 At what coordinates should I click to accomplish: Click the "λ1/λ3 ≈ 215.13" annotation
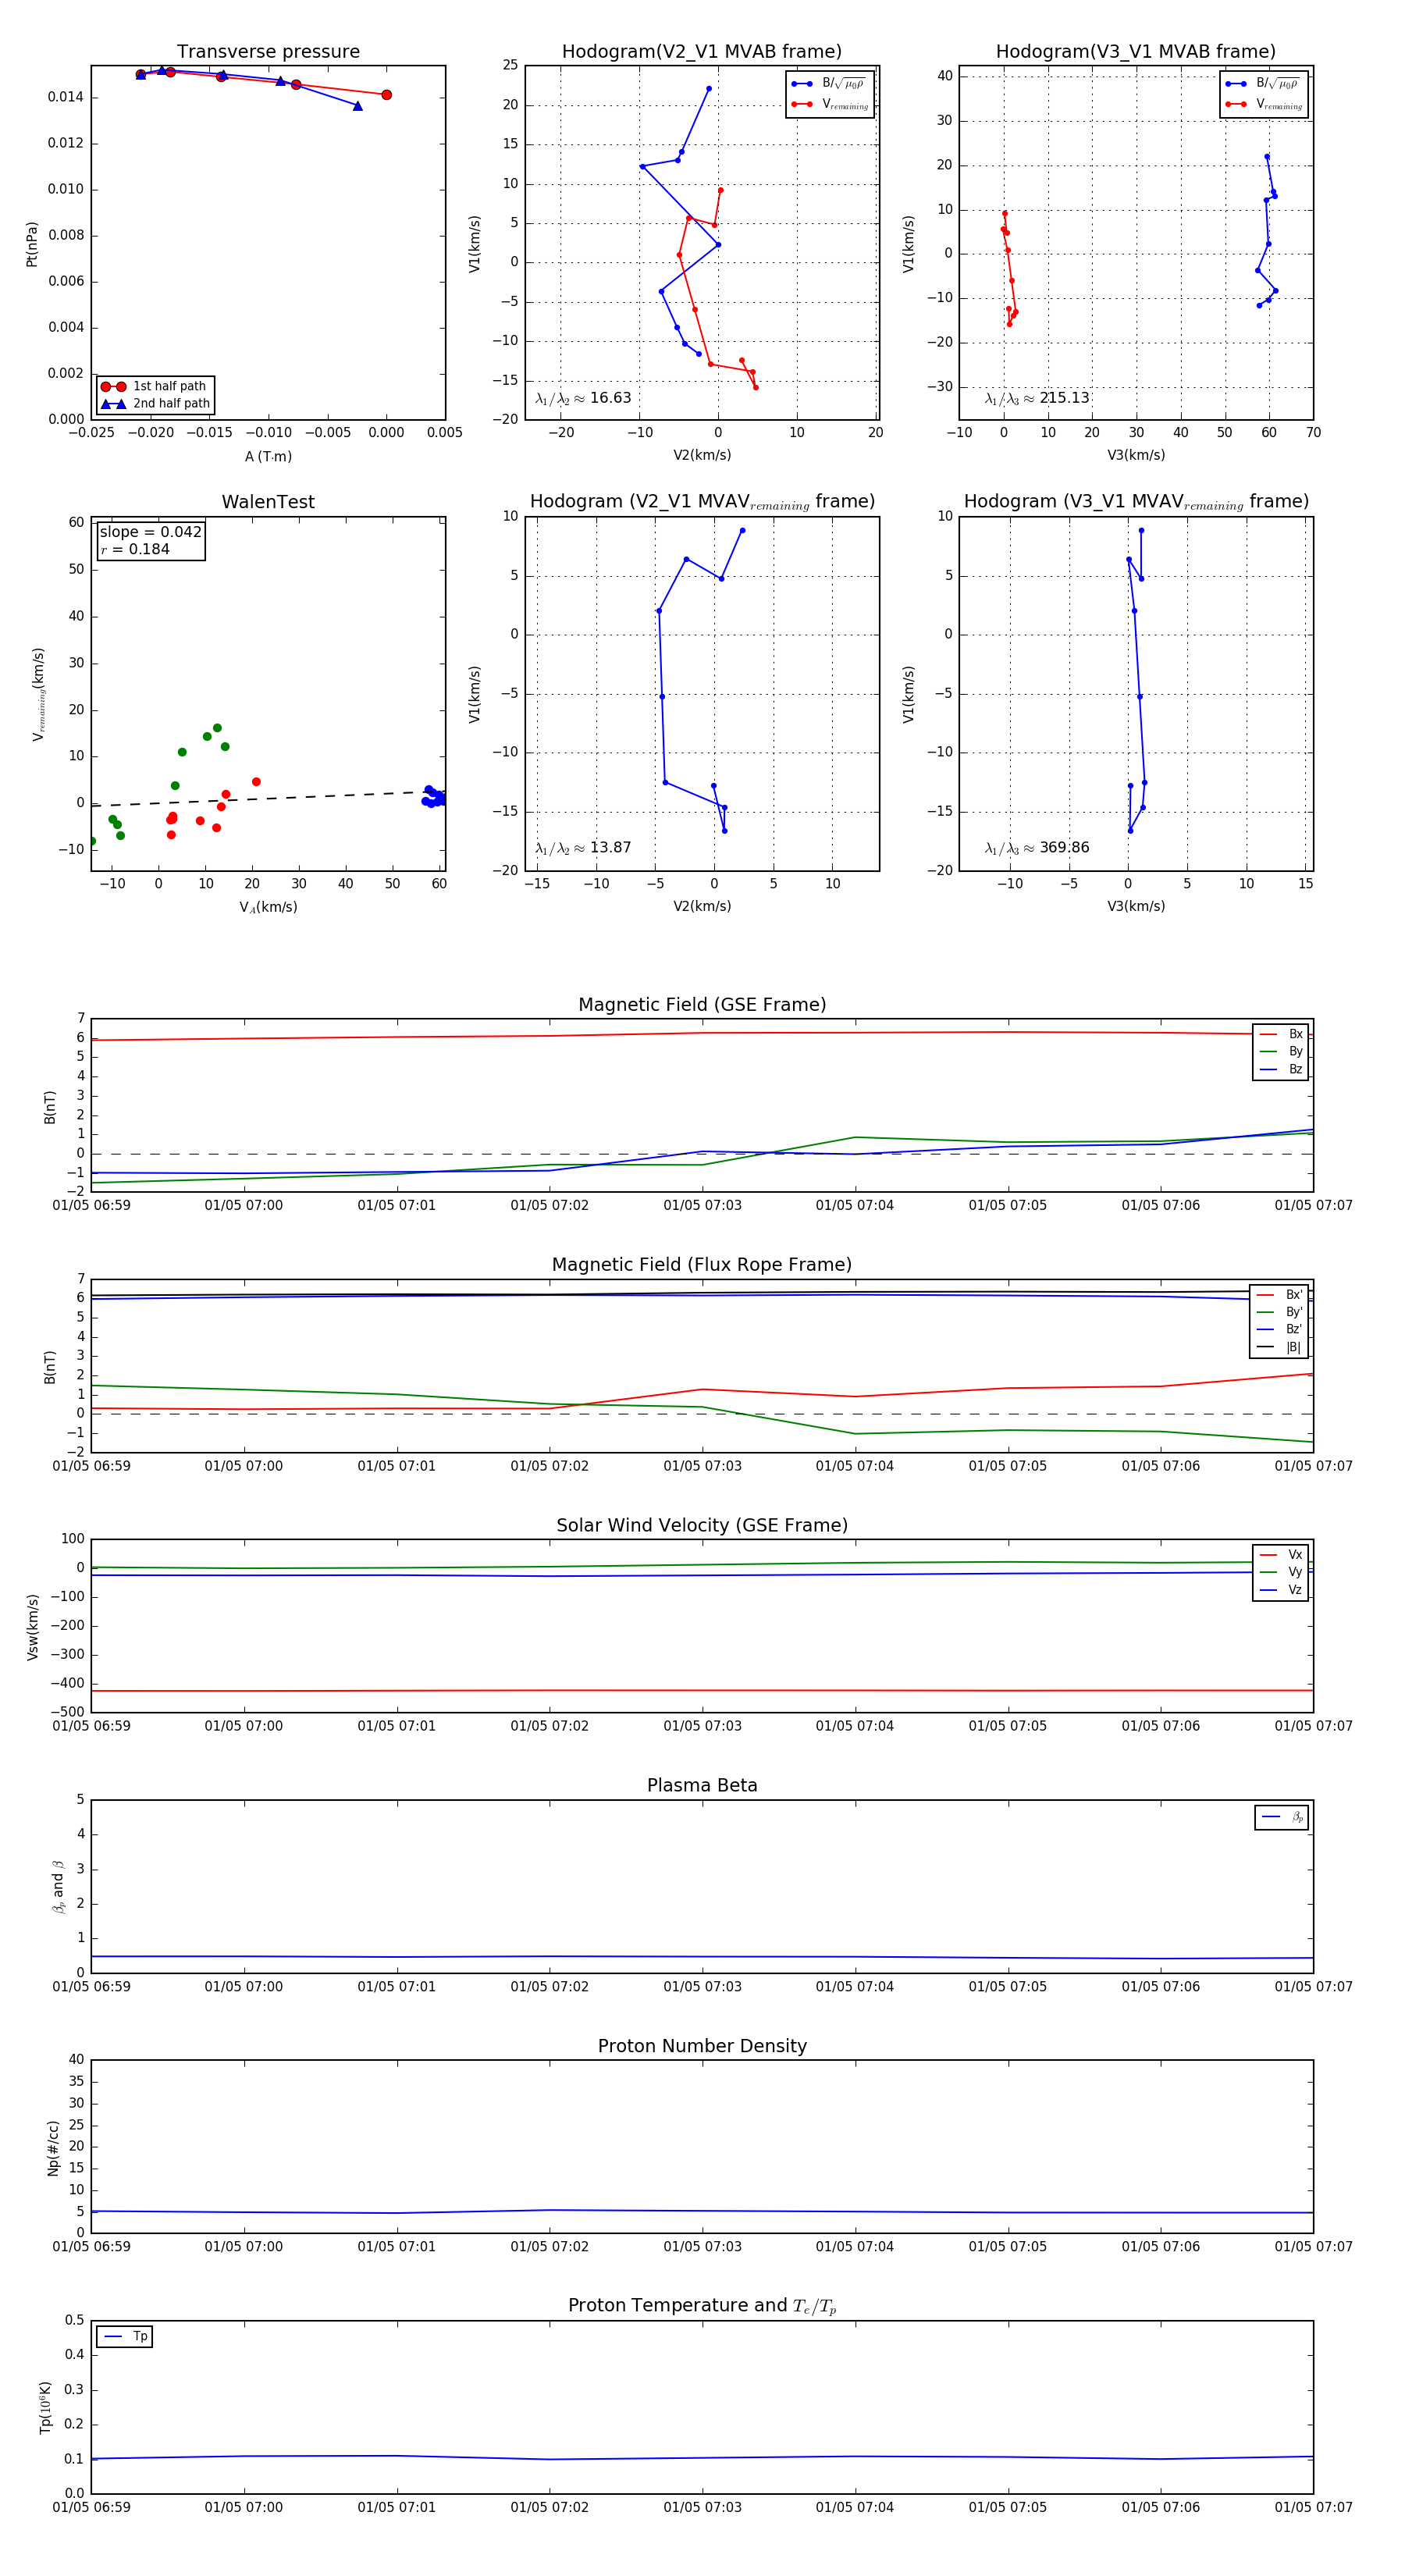pos(1037,398)
